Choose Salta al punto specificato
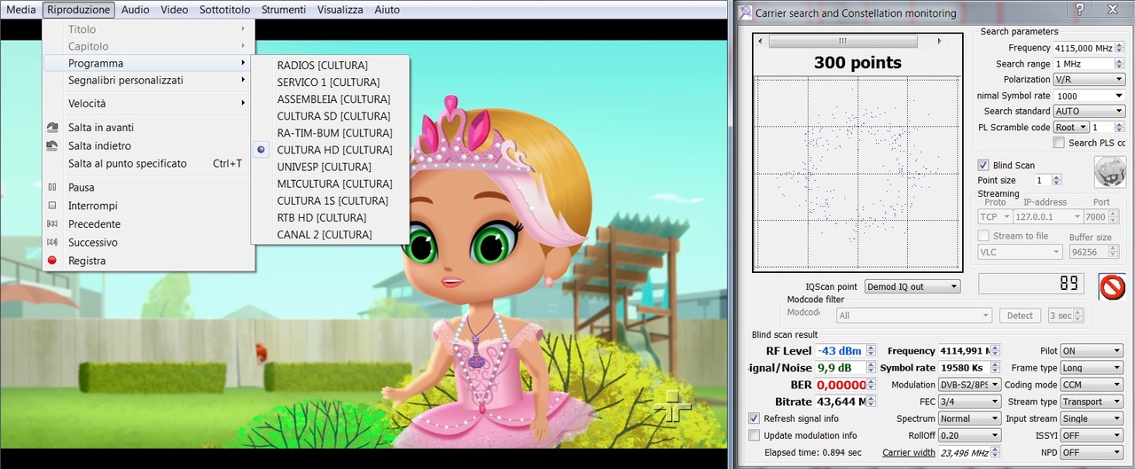 148,164
